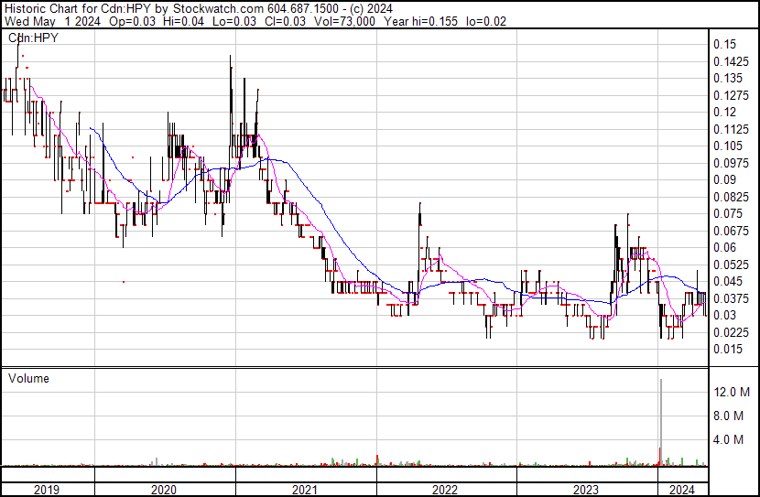The image size is (760, 497).
Task: Select the 2021 year marker on time axis
Action: (305, 490)
